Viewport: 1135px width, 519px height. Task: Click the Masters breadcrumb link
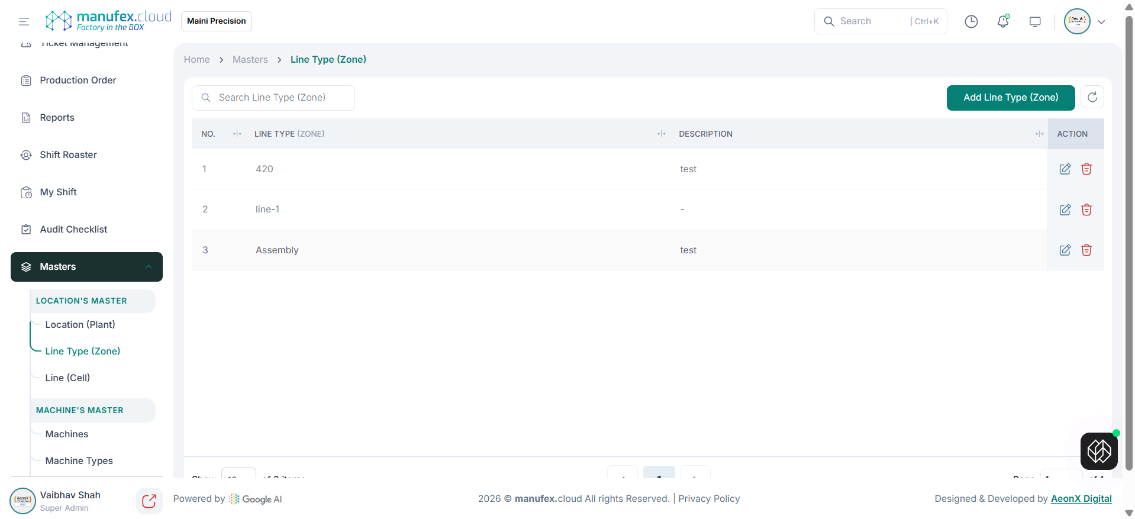250,60
